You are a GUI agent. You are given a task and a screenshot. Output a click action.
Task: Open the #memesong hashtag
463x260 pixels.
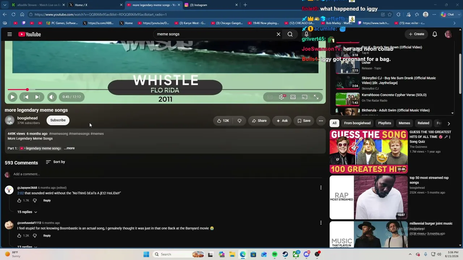tap(59, 134)
